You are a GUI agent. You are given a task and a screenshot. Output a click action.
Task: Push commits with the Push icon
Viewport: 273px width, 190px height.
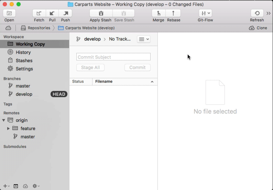pos(65,13)
